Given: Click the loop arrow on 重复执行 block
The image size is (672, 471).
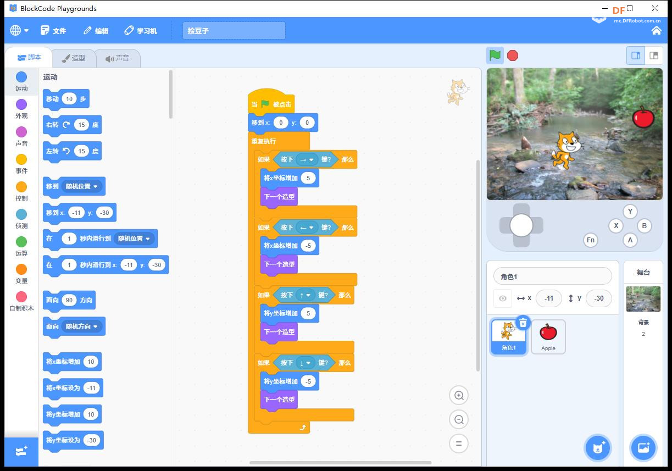Looking at the screenshot, I should (x=302, y=427).
